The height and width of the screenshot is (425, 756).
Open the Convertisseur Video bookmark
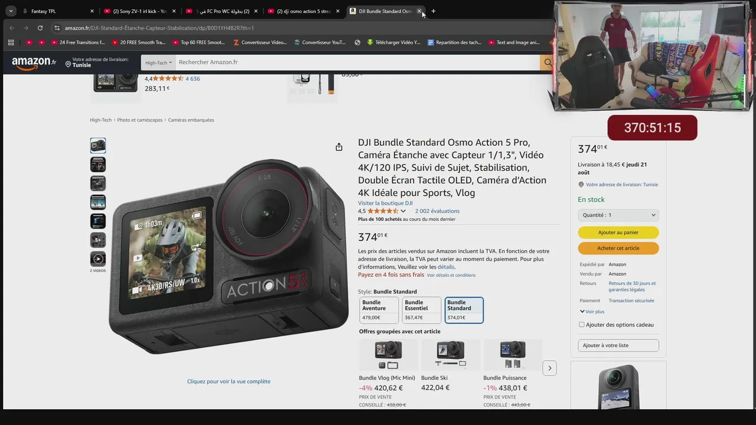(x=260, y=42)
